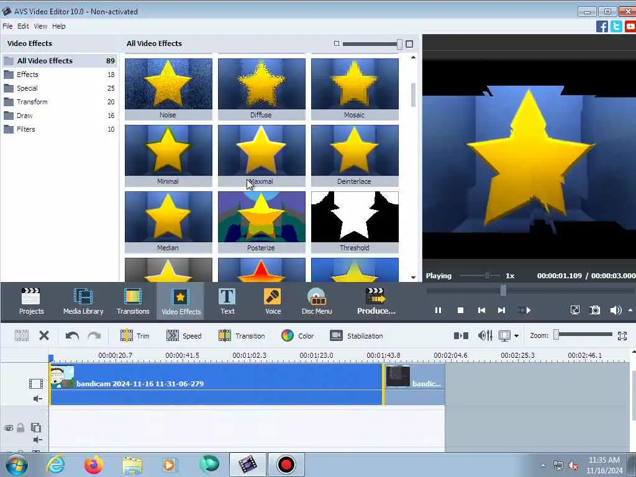
Task: Select the All Video Effects category
Action: click(x=60, y=61)
